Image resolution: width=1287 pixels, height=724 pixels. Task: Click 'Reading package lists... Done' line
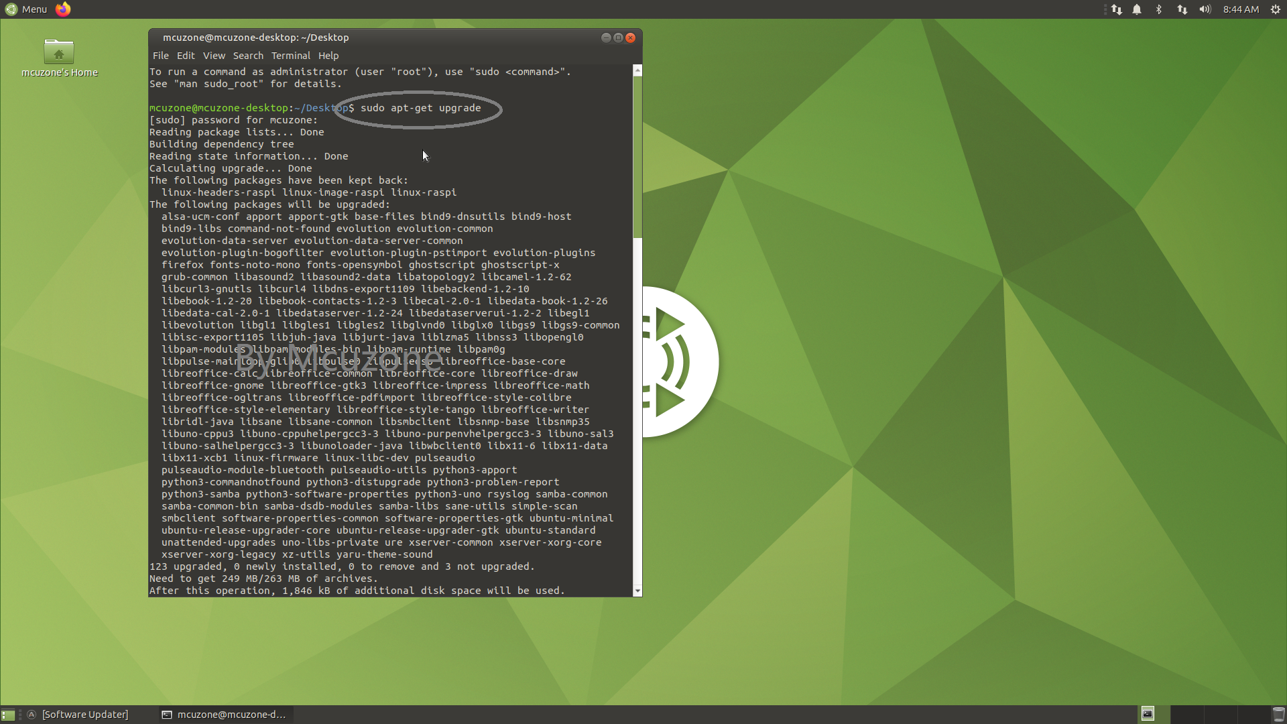[x=237, y=132]
